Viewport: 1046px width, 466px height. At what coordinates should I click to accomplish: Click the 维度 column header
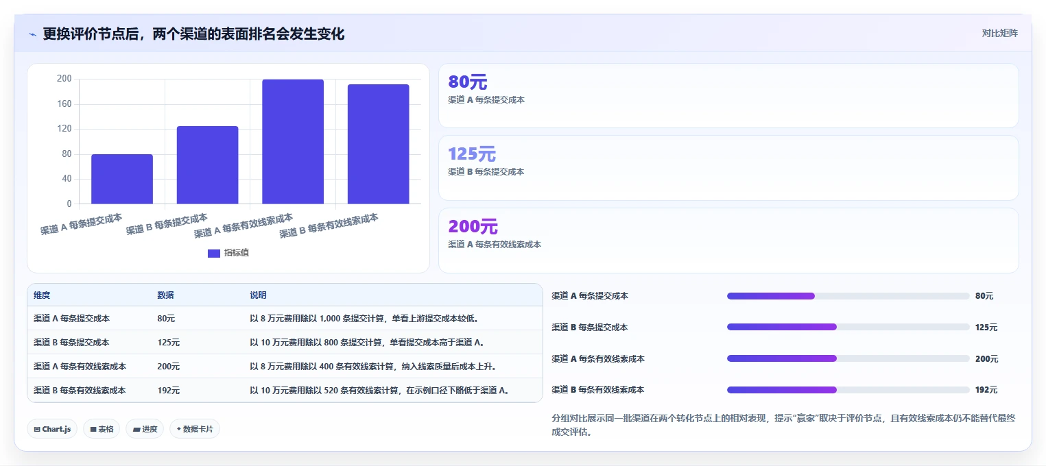coord(42,295)
